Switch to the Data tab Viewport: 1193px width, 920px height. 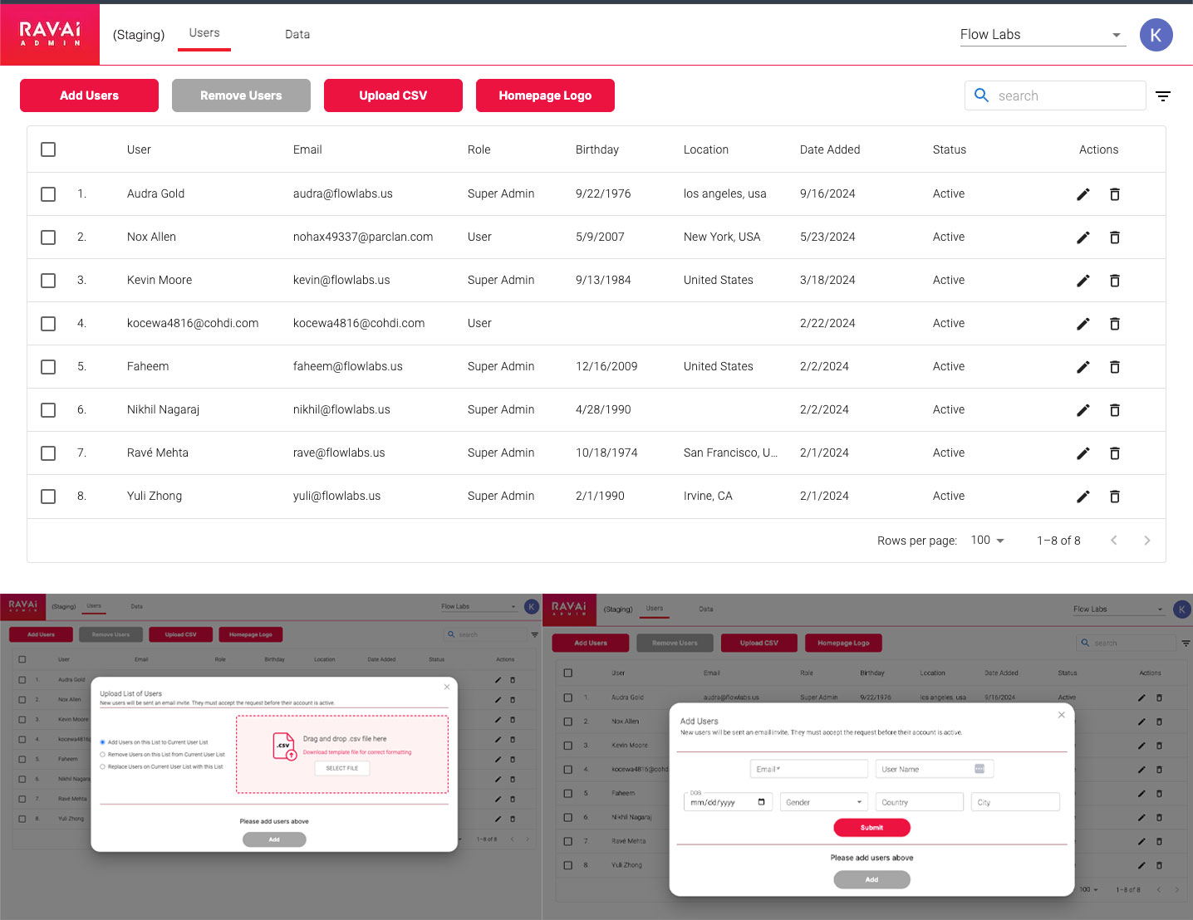(x=297, y=34)
